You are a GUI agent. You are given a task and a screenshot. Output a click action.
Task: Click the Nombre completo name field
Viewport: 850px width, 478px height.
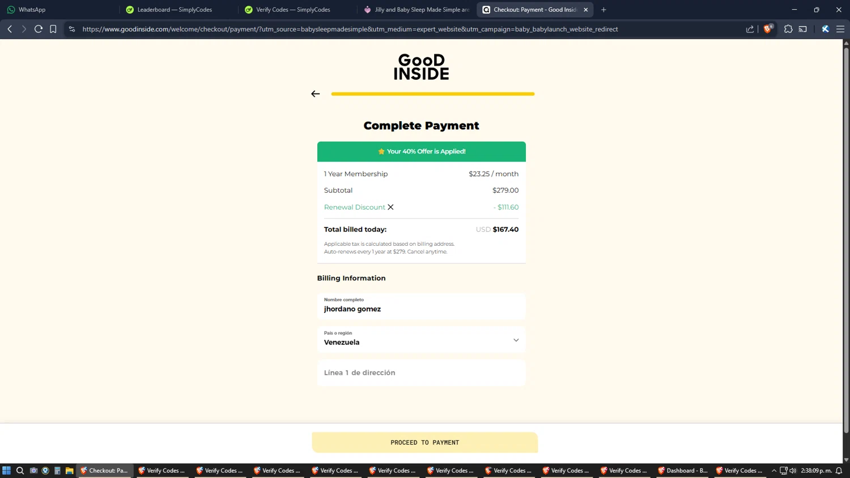click(x=422, y=306)
